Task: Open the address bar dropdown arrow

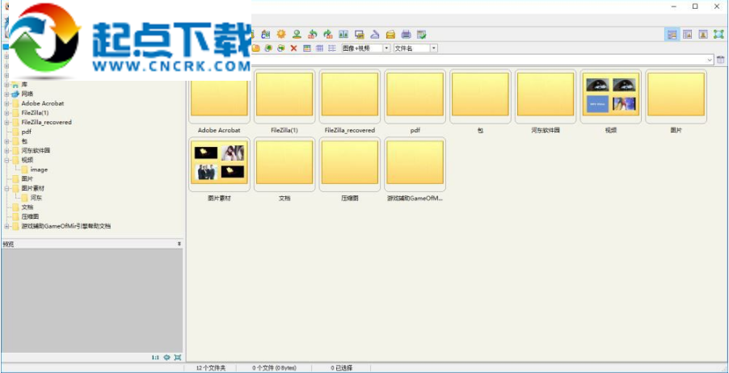Action: [710, 60]
